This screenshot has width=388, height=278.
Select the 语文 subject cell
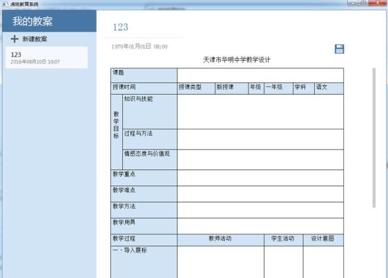point(329,89)
